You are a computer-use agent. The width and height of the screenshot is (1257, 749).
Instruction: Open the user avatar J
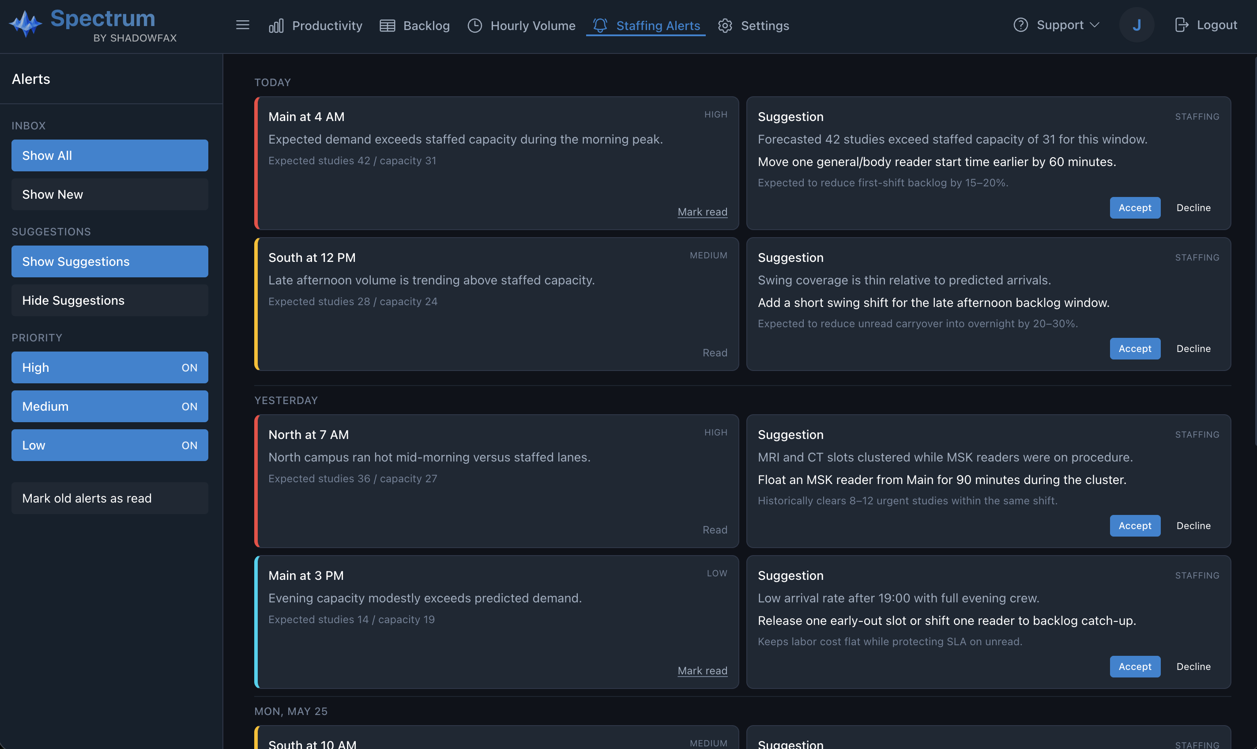coord(1137,25)
